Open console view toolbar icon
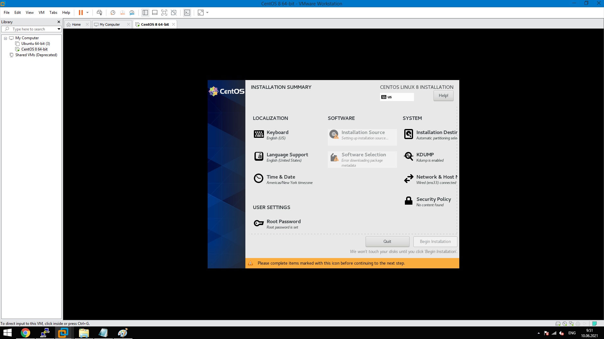This screenshot has width=604, height=339. pos(187,13)
